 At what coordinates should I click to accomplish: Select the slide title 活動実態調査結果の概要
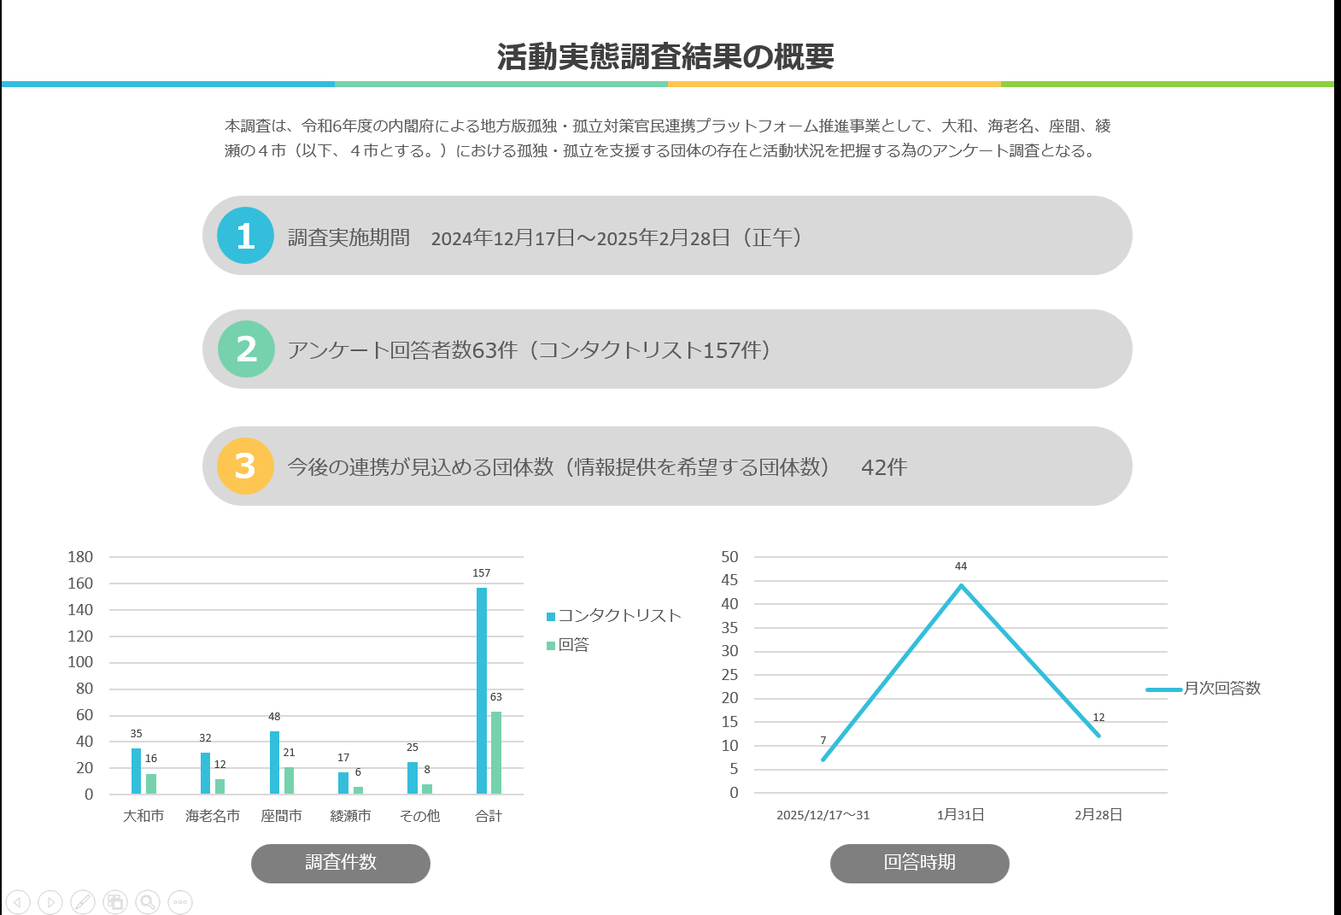click(x=665, y=56)
